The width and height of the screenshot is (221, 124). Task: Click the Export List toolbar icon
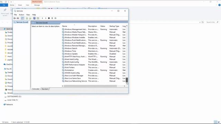[x=30, y=18]
